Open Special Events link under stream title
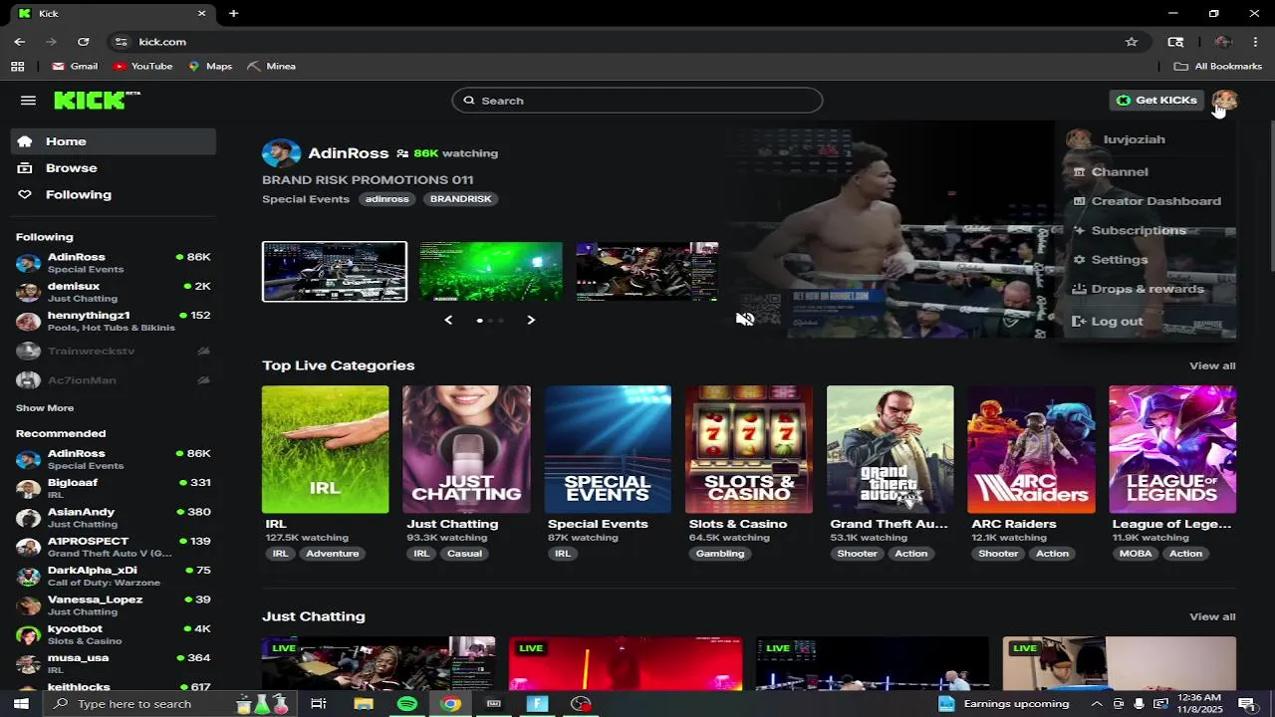The height and width of the screenshot is (717, 1275). pos(306,199)
